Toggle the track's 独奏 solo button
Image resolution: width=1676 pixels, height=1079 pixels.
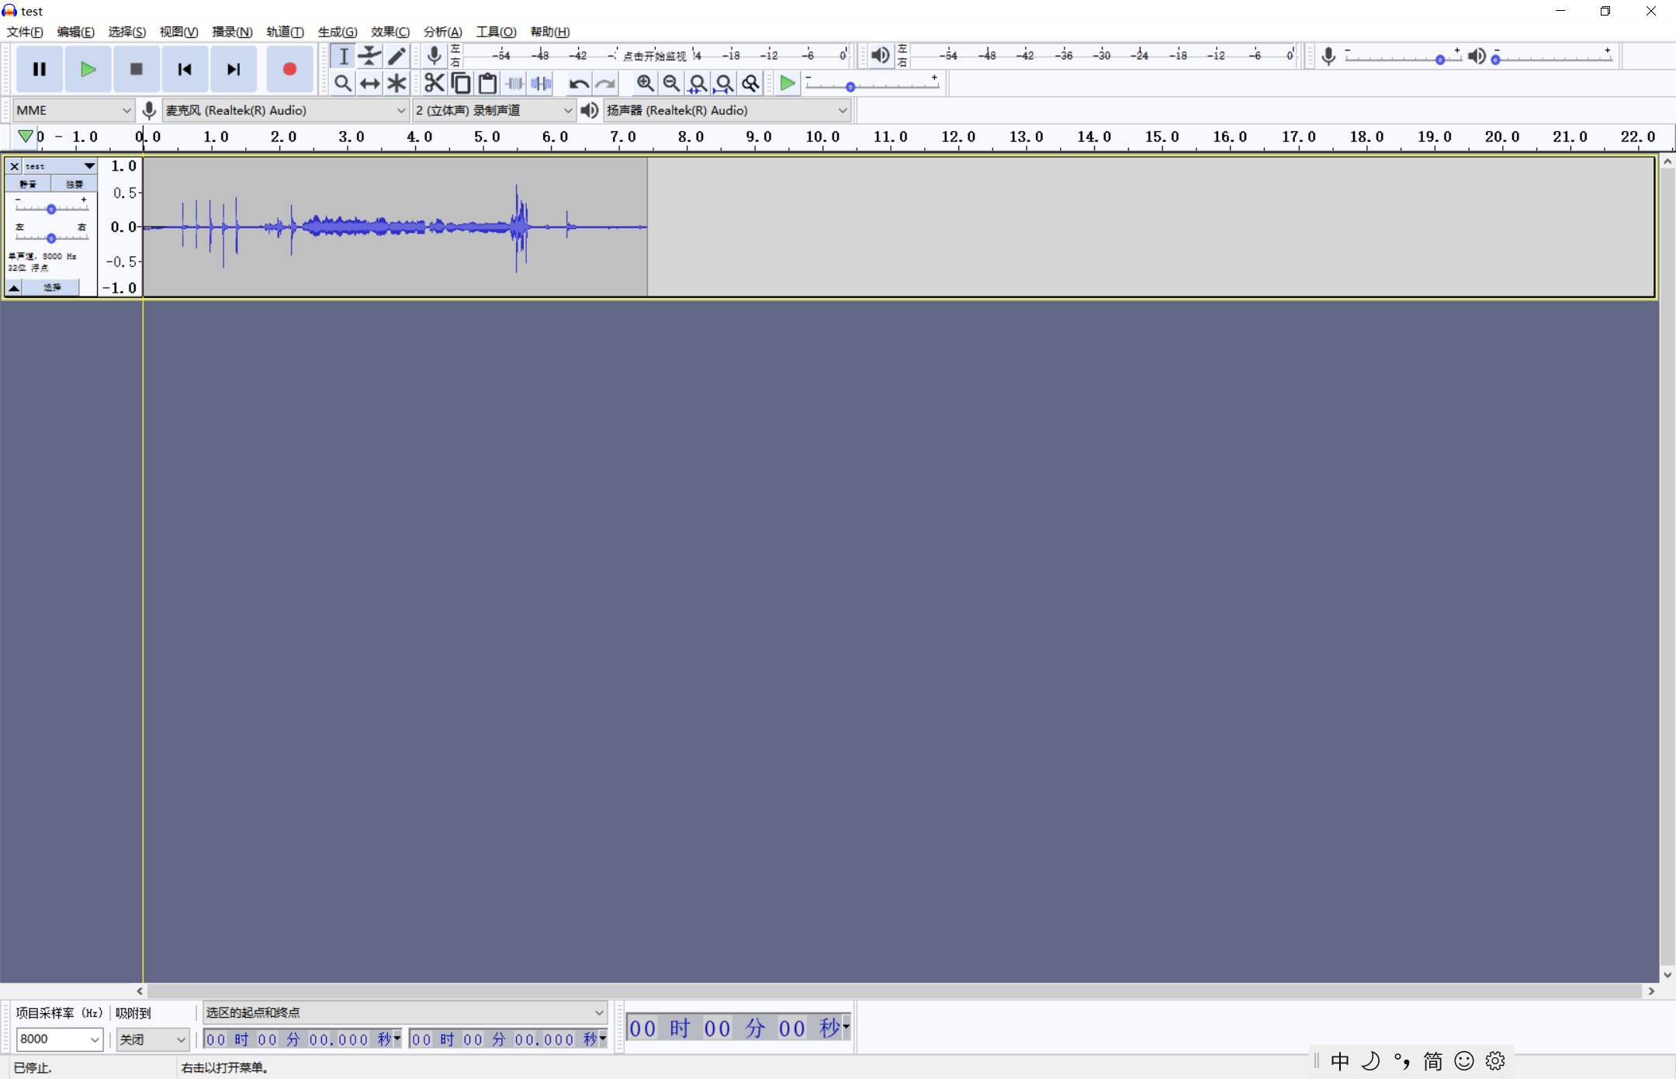74,184
